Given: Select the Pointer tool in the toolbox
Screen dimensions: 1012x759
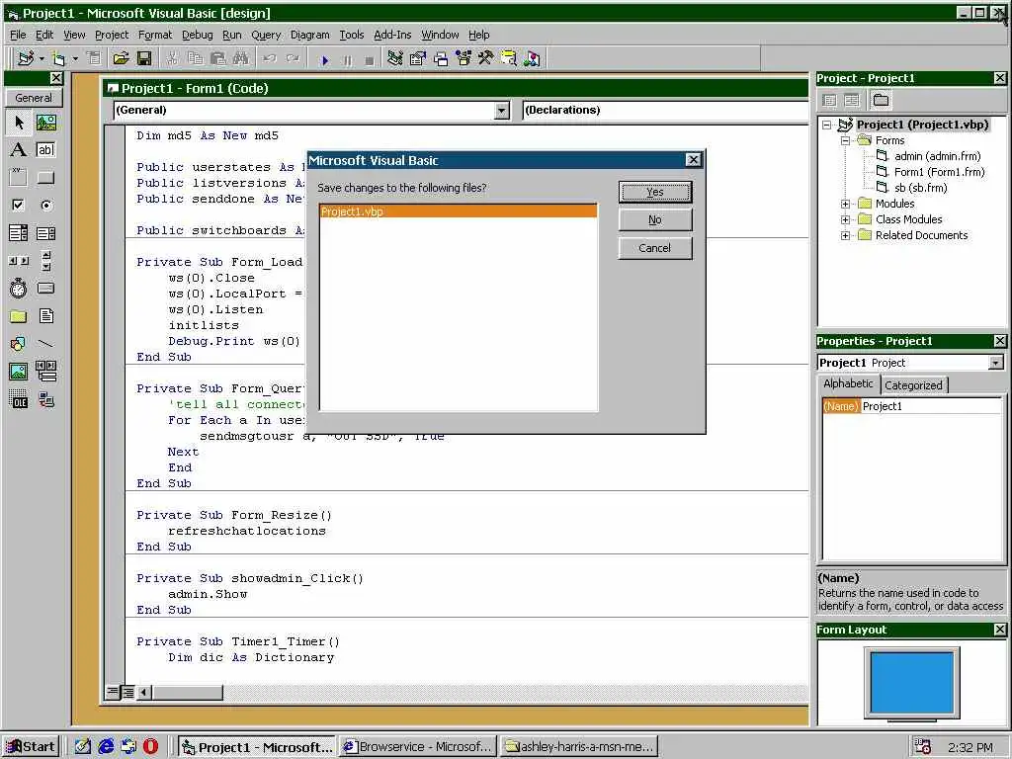Looking at the screenshot, I should pos(19,122).
